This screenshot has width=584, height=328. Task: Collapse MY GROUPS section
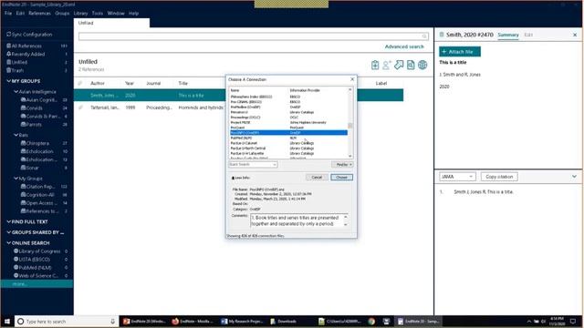point(8,81)
